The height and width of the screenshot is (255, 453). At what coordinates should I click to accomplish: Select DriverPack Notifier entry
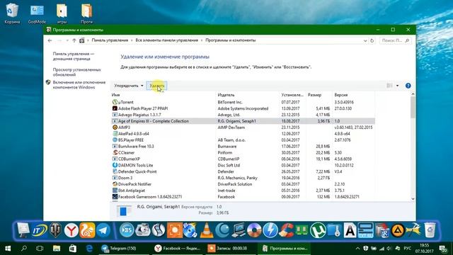243,184
